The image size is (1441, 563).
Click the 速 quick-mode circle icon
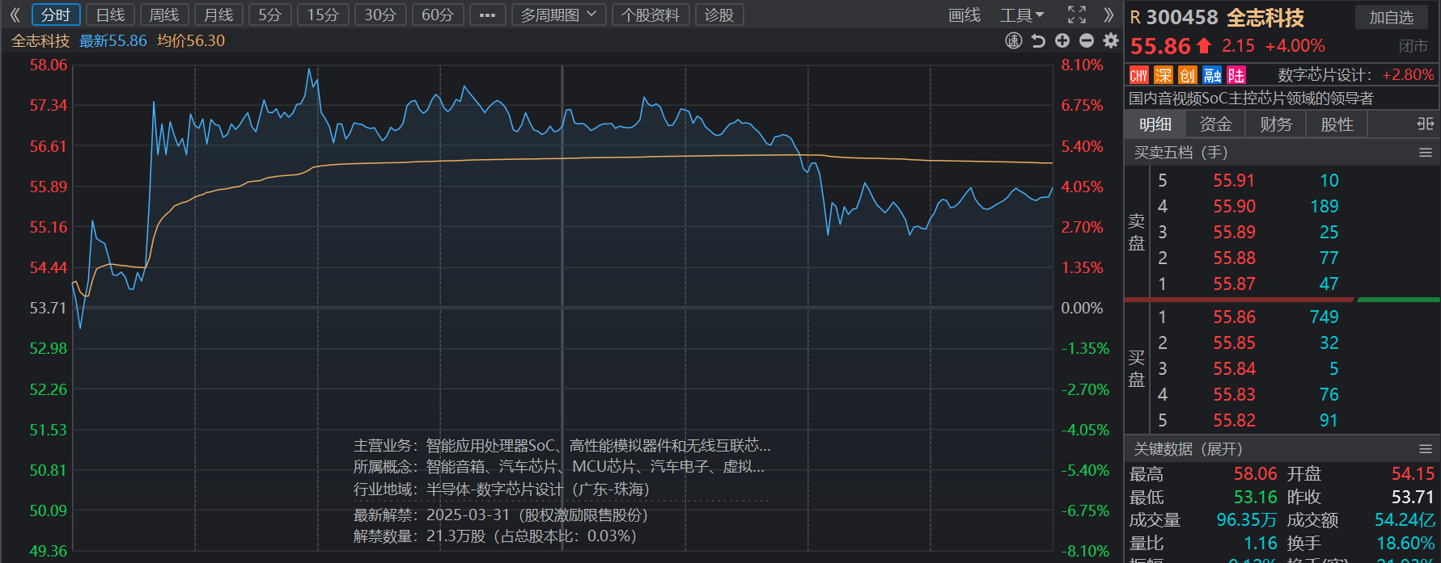pos(1014,40)
